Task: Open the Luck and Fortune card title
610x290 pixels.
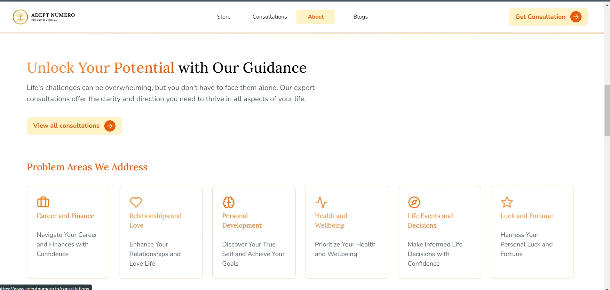Action: [527, 216]
